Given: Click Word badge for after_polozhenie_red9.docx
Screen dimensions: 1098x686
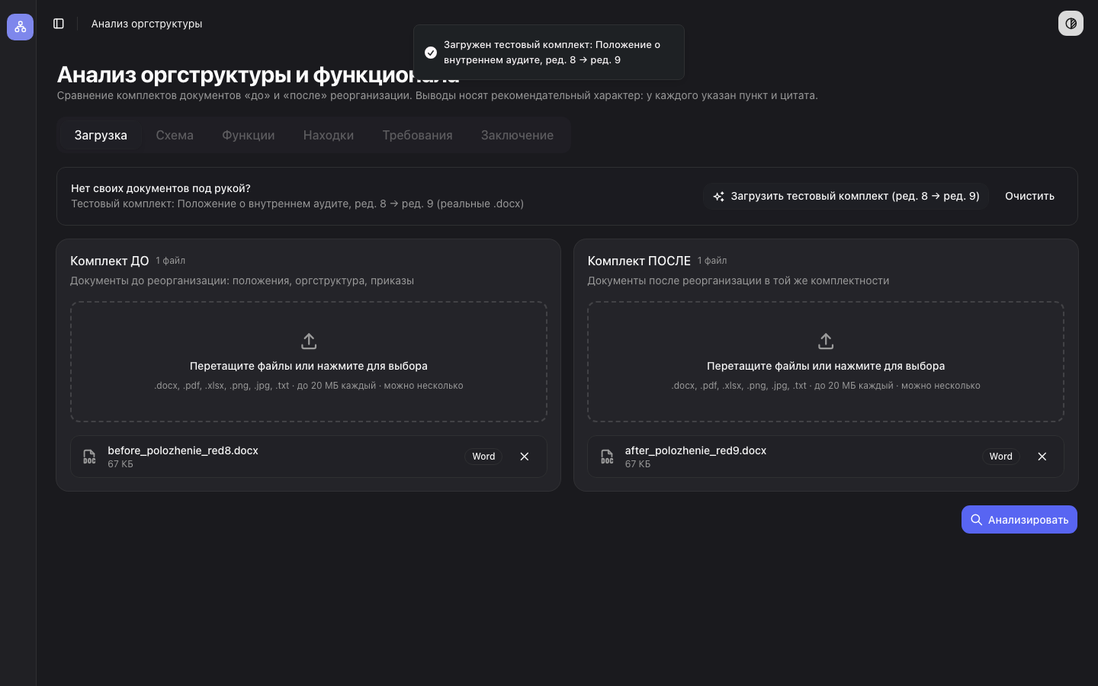Looking at the screenshot, I should pos(1001,457).
